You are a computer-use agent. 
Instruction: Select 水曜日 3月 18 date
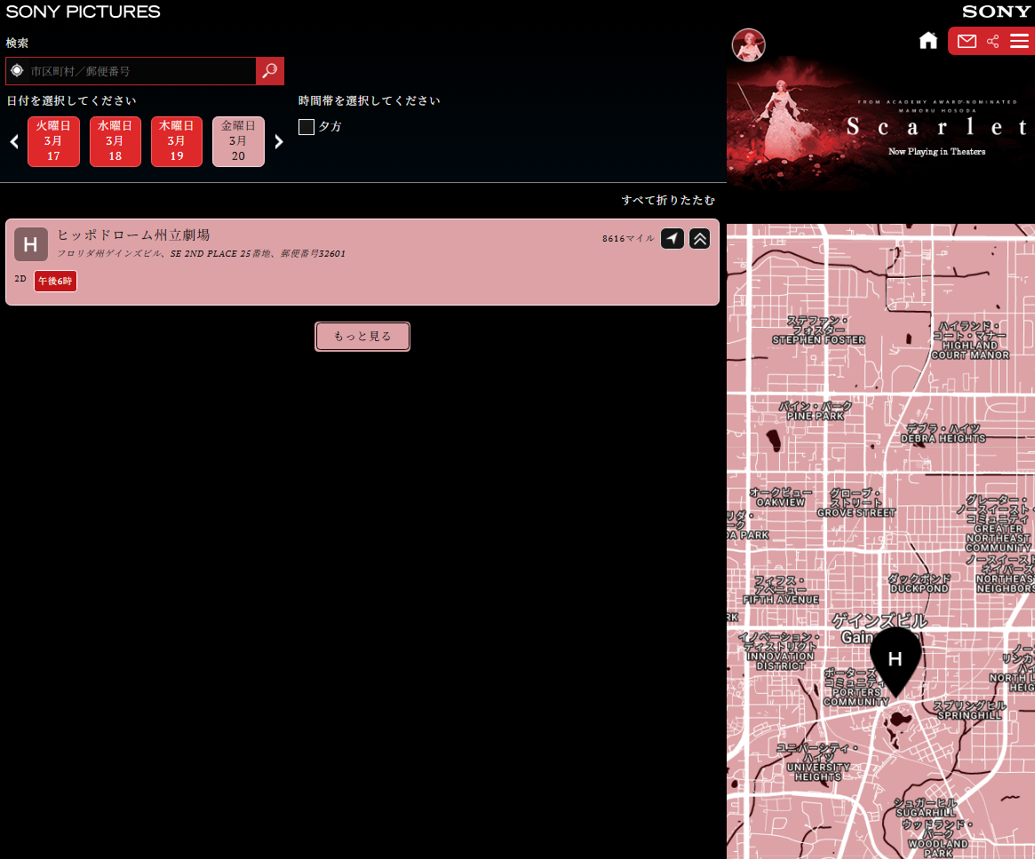115,141
